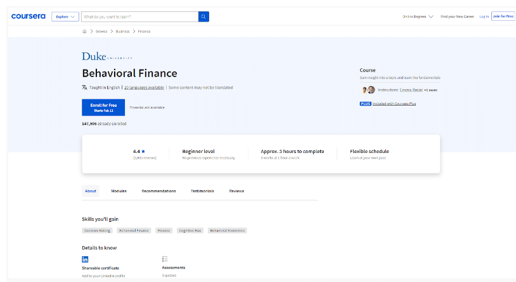Click the translate language icon
The image size is (516, 282).
coord(84,87)
